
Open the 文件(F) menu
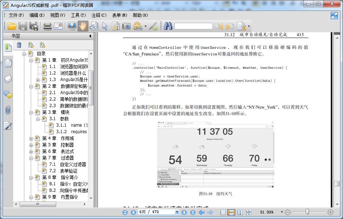point(16,15)
